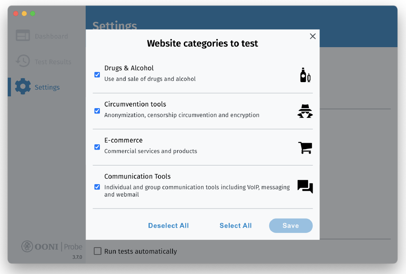Click the E-commerce shopping cart icon
Image resolution: width=406 pixels, height=274 pixels.
305,147
